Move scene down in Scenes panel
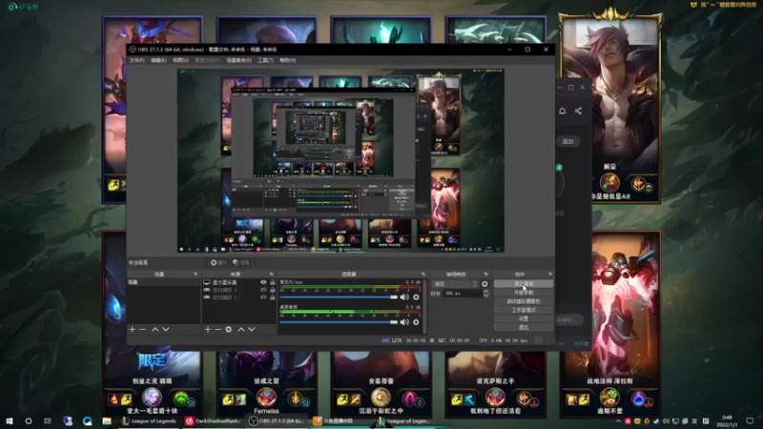Image resolution: width=763 pixels, height=429 pixels. click(166, 329)
